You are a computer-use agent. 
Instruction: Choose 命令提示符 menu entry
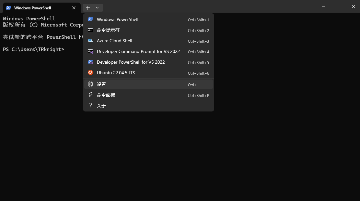click(x=108, y=30)
